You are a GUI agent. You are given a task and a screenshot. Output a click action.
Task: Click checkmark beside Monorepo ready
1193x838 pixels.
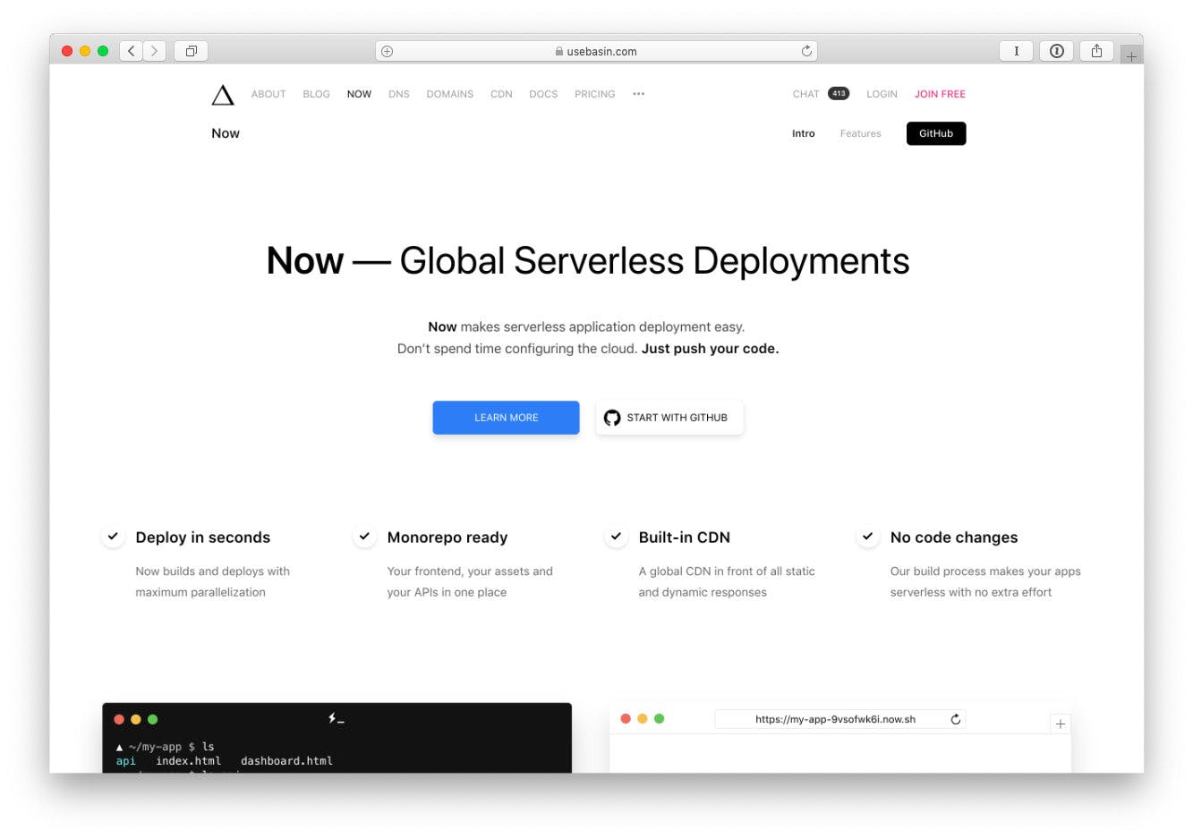point(364,537)
